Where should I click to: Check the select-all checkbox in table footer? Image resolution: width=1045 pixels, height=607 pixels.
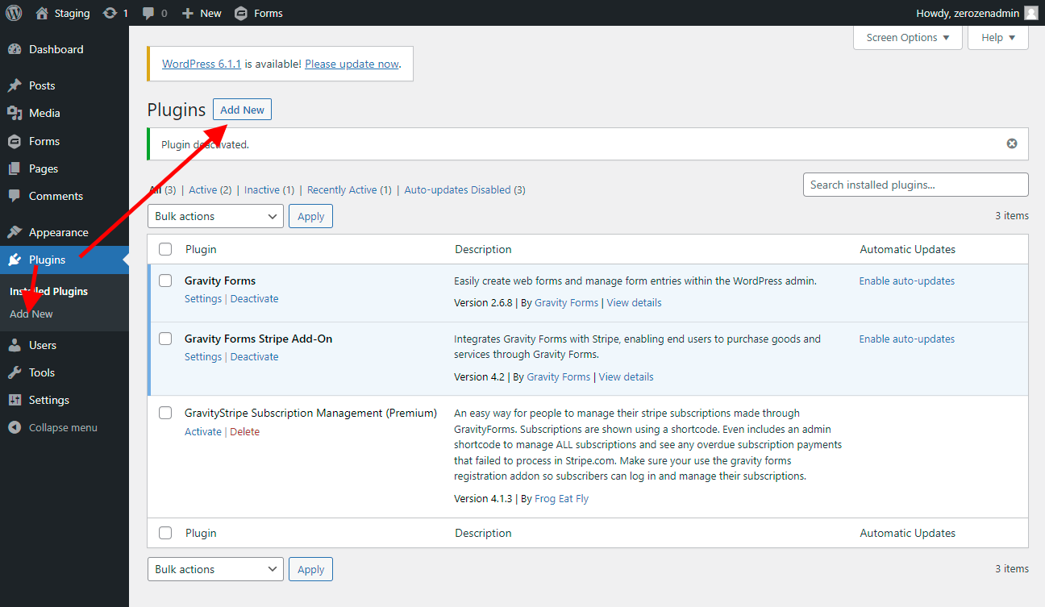(x=165, y=533)
